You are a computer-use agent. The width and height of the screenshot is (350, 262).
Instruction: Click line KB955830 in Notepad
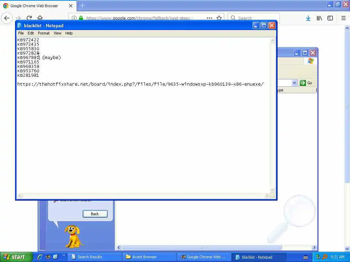point(28,49)
